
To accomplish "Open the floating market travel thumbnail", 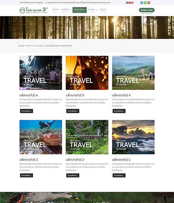I will coord(41,73).
